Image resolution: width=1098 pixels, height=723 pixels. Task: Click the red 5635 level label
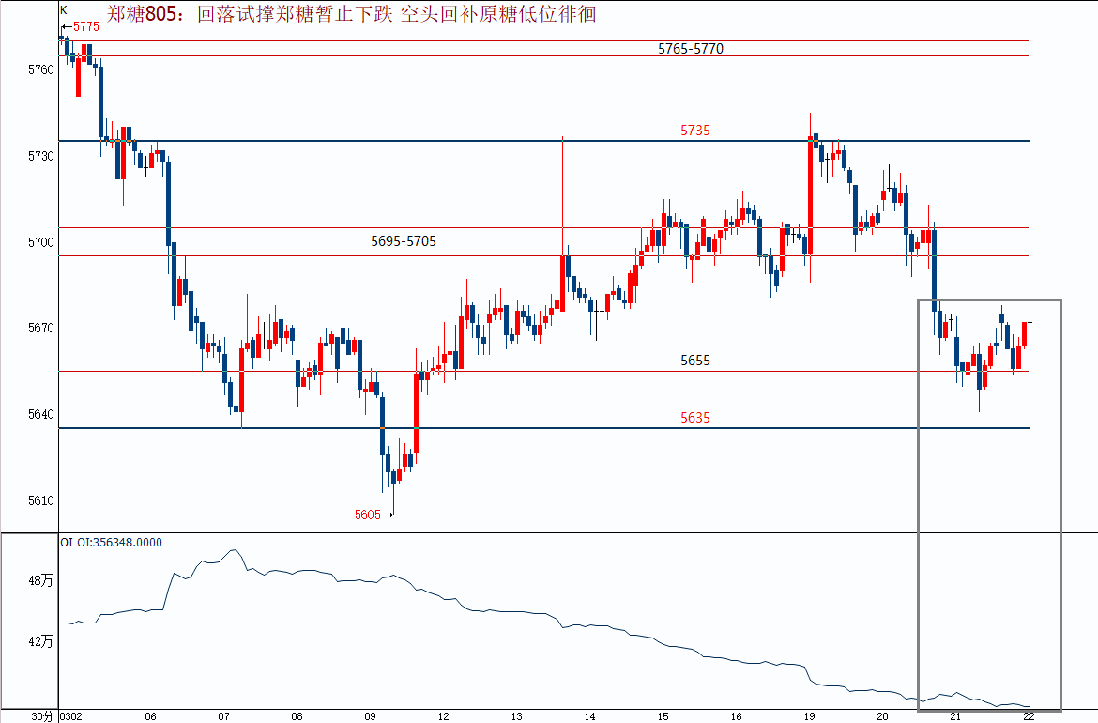coord(694,418)
